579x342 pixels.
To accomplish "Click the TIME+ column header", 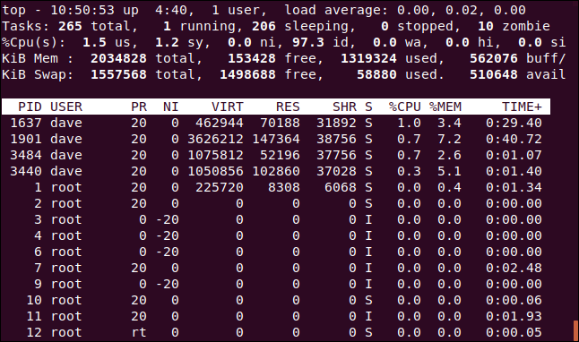I will [x=522, y=107].
